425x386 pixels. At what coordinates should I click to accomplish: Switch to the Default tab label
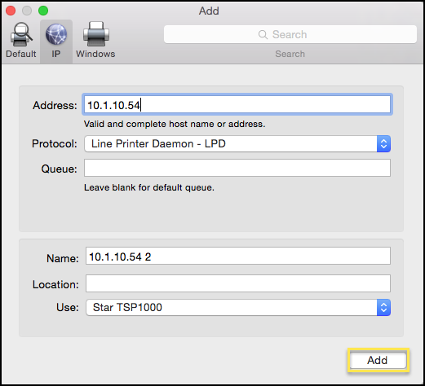tap(21, 54)
